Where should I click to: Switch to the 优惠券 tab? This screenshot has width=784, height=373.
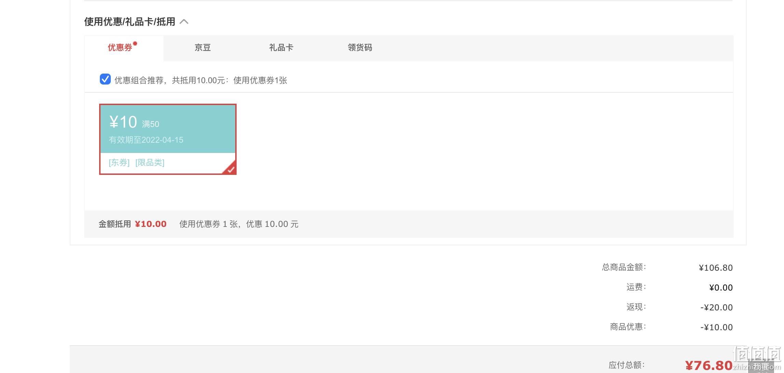tap(124, 48)
